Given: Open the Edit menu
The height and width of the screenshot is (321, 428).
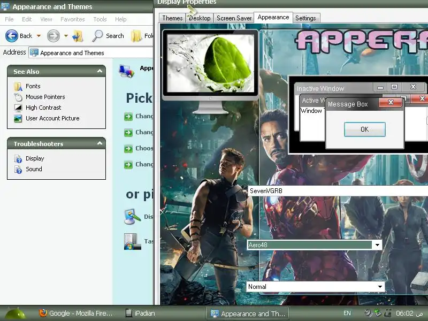Looking at the screenshot, I should (x=27, y=19).
